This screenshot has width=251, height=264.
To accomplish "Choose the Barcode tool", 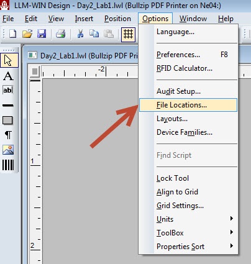I will (8, 165).
